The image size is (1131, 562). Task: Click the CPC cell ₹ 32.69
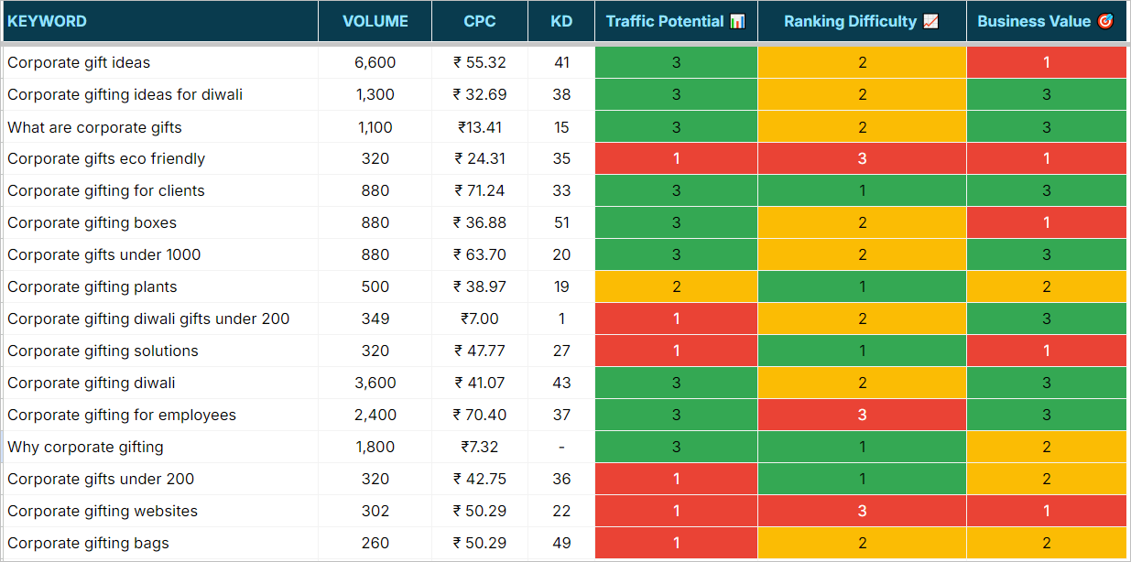coord(480,94)
